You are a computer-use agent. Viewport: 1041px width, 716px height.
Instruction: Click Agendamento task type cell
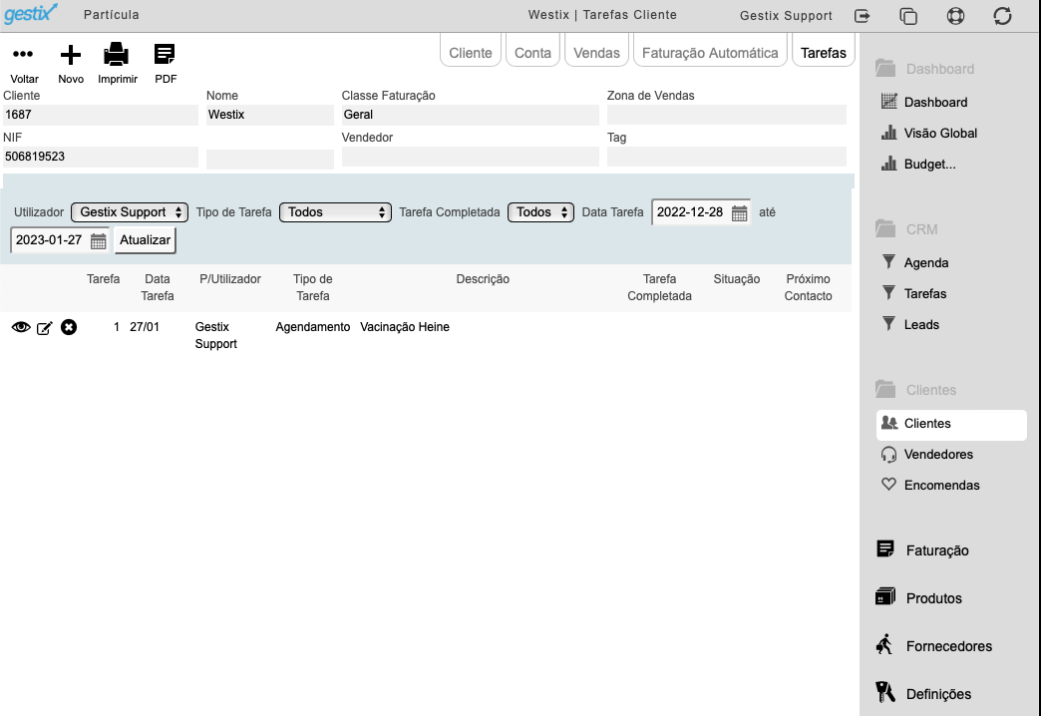pyautogui.click(x=313, y=327)
